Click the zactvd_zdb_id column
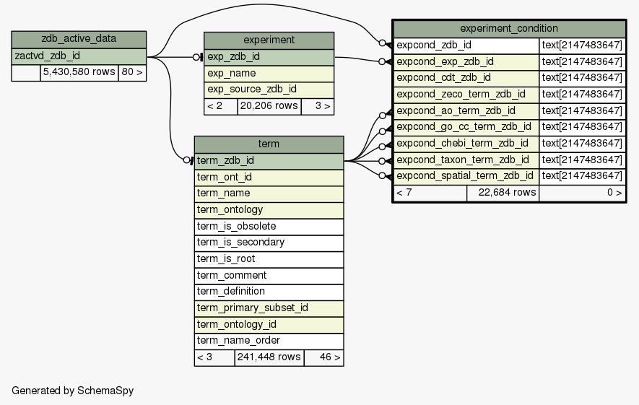This screenshot has width=639, height=405. click(x=79, y=56)
